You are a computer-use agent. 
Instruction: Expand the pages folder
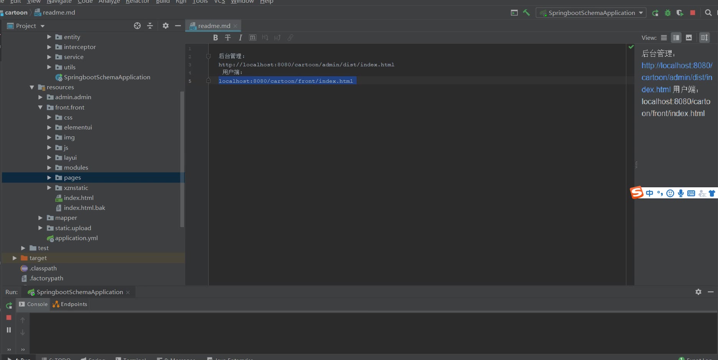pos(49,178)
